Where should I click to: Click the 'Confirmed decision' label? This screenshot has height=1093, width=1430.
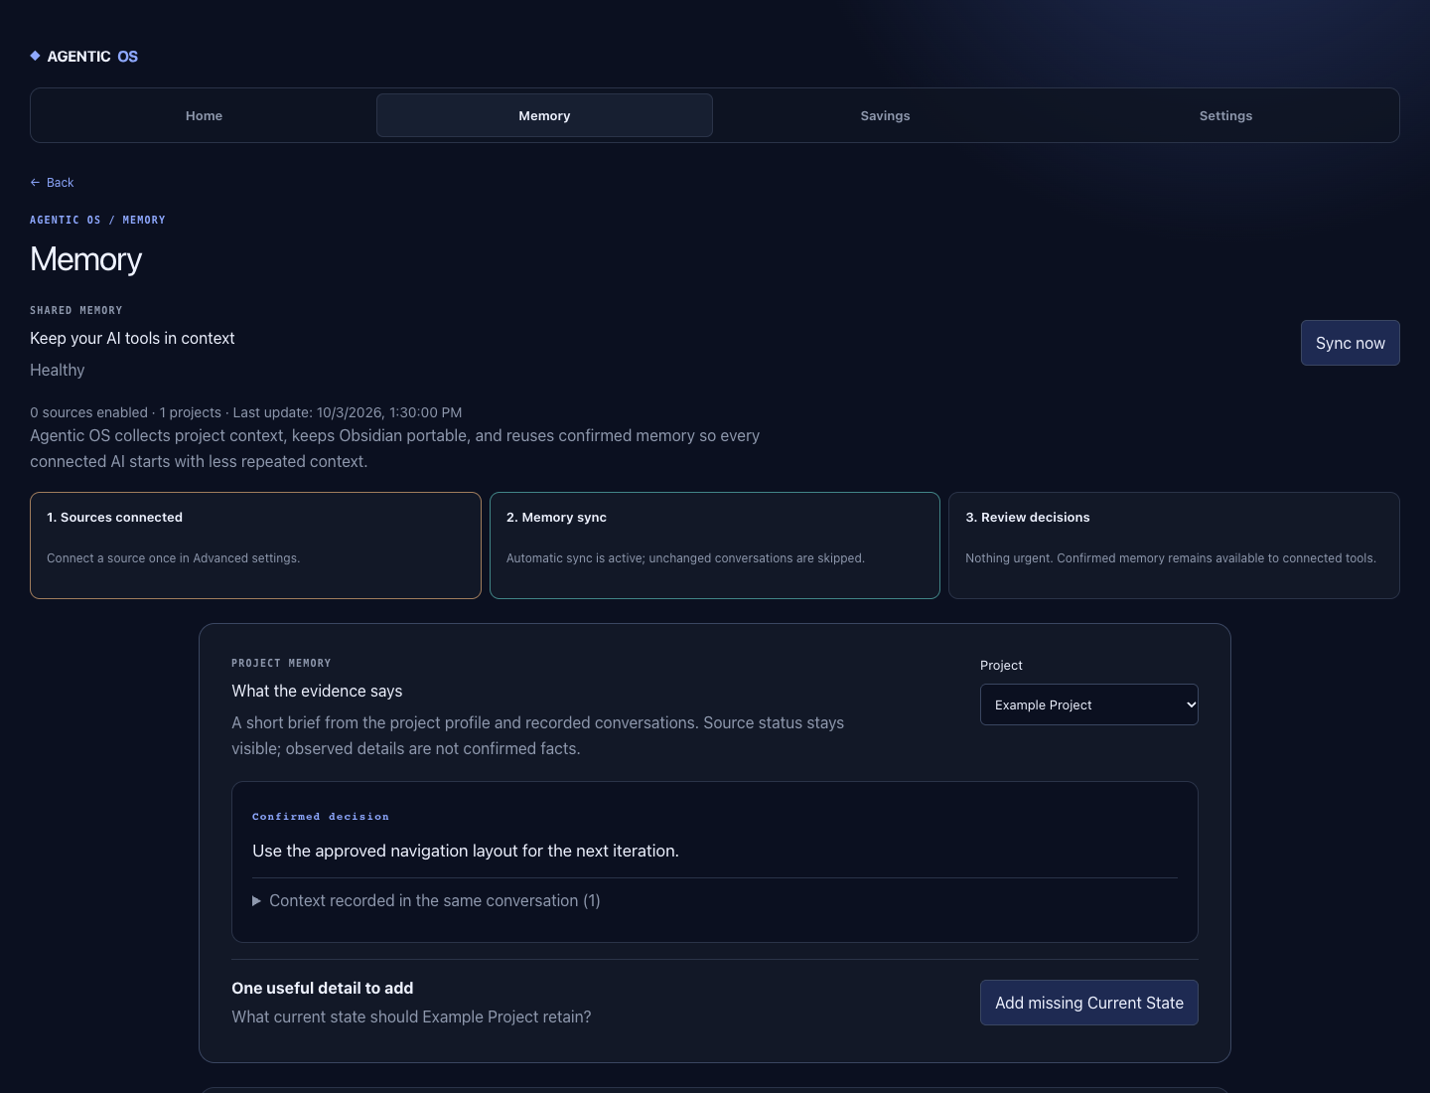[321, 817]
